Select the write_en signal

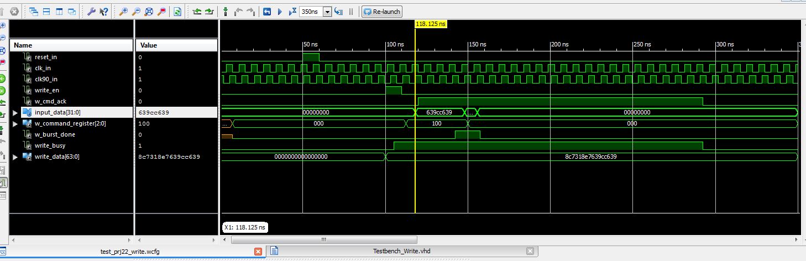46,90
